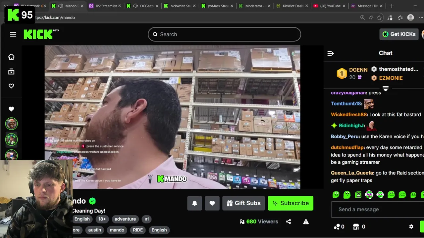Enable stream notifications with the bell
424x238 pixels.
pyautogui.click(x=195, y=203)
